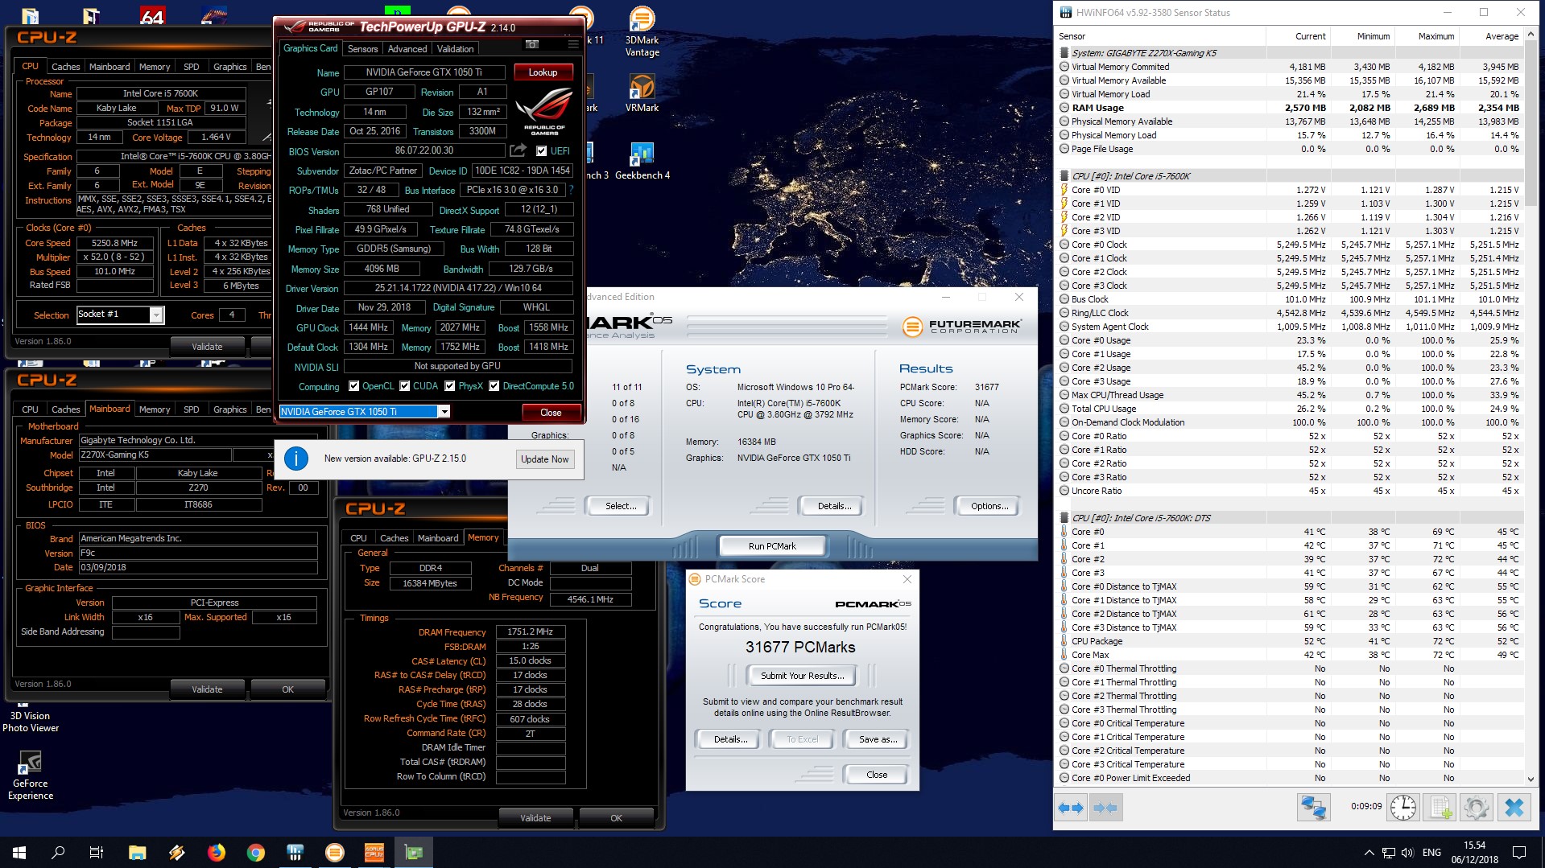
Task: Open the Socket #1 selection dropdown in CPU-Z
Action: (x=156, y=315)
